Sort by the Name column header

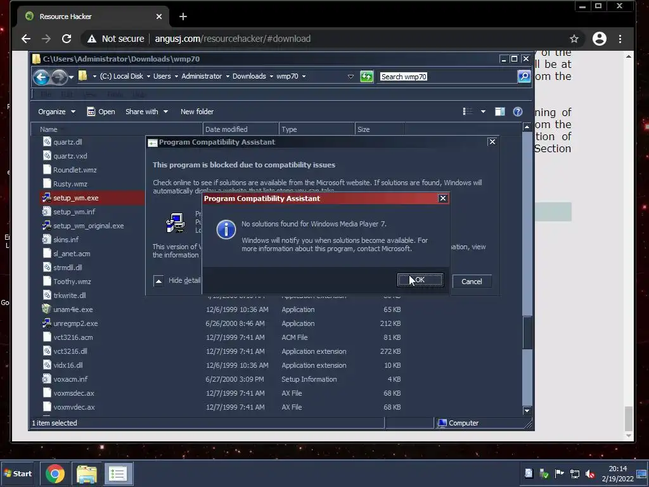point(117,129)
